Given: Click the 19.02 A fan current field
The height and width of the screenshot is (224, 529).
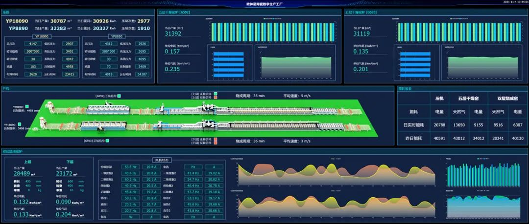Looking at the screenshot, I should click(214, 173).
